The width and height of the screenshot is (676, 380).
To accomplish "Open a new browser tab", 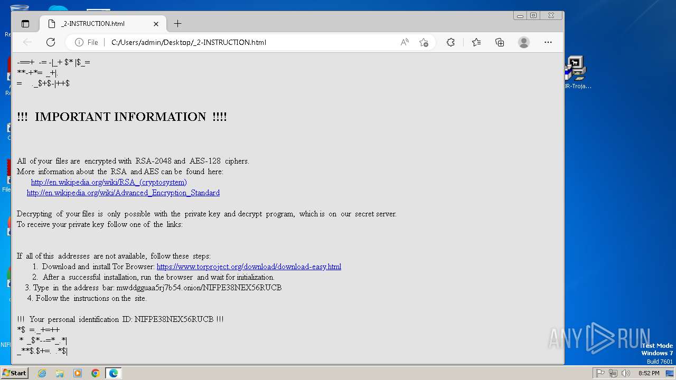I will [177, 24].
